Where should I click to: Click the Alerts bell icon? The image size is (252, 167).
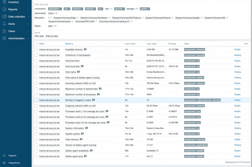(x=4, y=24)
